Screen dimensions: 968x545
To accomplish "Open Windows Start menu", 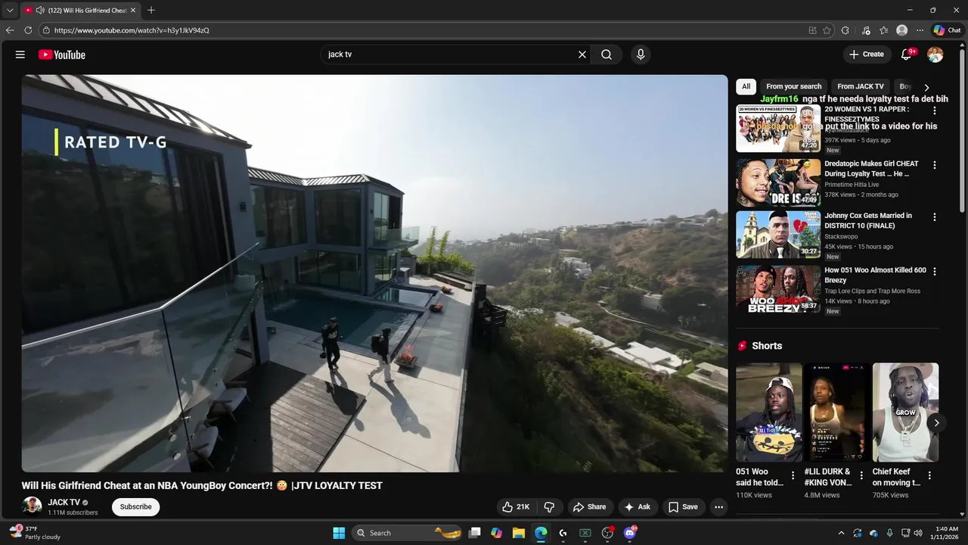I will [x=339, y=533].
